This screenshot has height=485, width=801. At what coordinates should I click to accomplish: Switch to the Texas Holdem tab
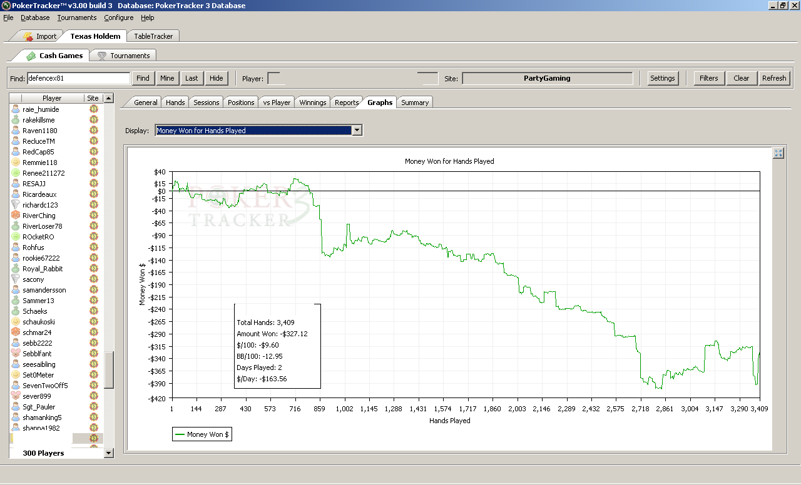click(95, 36)
